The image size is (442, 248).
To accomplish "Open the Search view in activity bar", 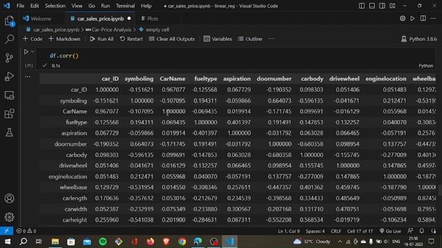I will (9, 39).
